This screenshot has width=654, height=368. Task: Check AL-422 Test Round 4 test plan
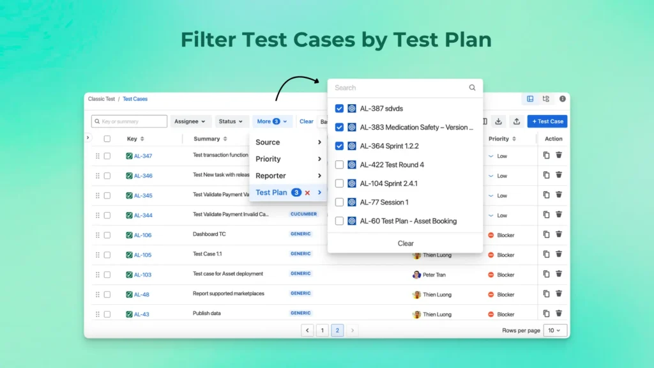pyautogui.click(x=339, y=165)
